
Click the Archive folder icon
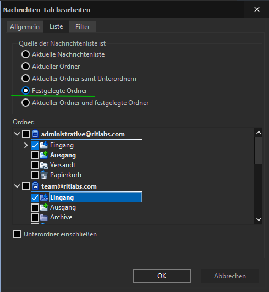[x=44, y=217]
